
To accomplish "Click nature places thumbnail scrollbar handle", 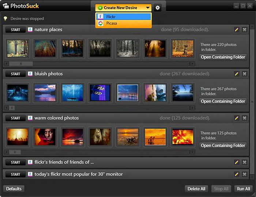I will pyautogui.click(x=21, y=63).
